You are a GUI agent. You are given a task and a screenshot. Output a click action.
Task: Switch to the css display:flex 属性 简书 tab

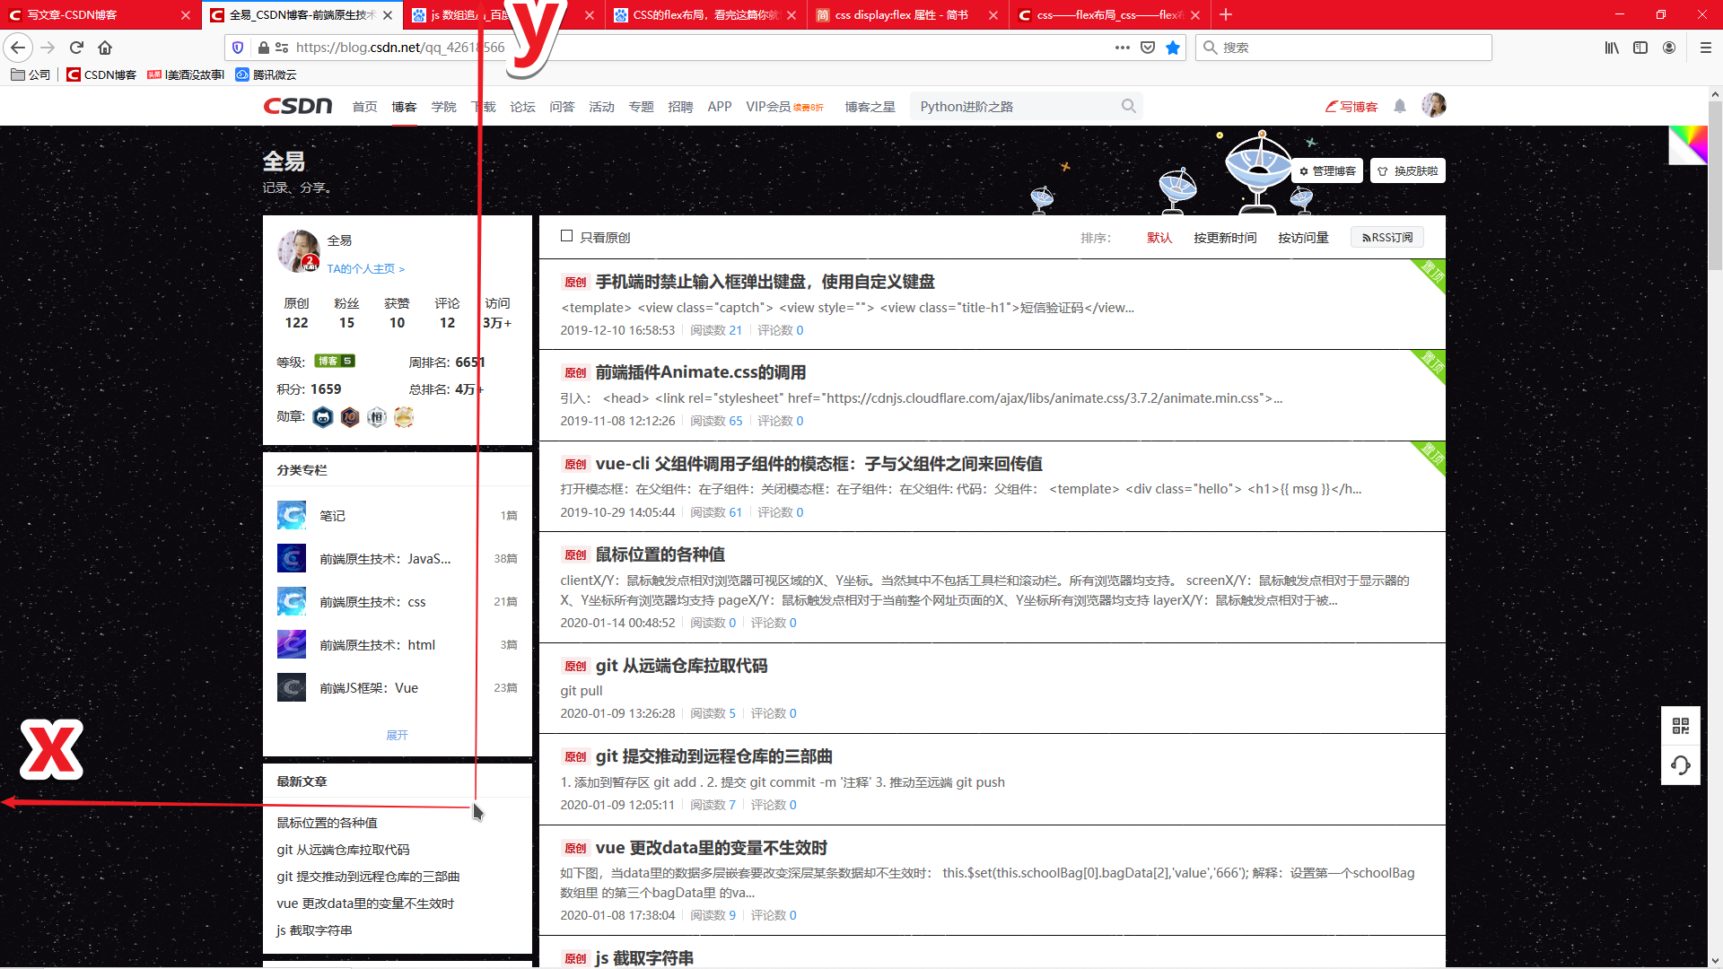[907, 14]
